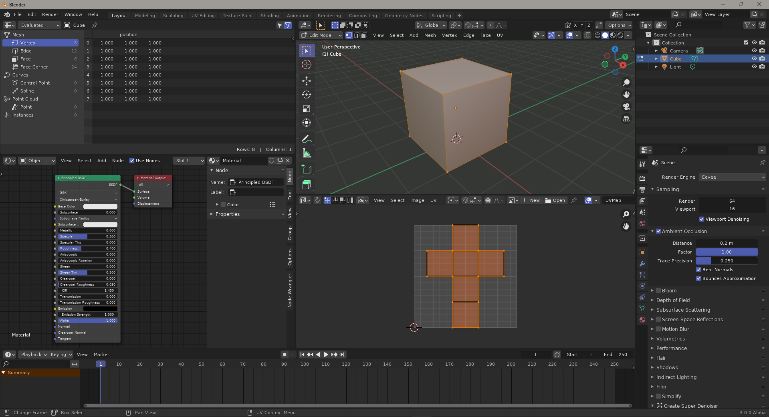This screenshot has height=417, width=769.
Task: Enable the Bloom checkbox
Action: (x=658, y=290)
